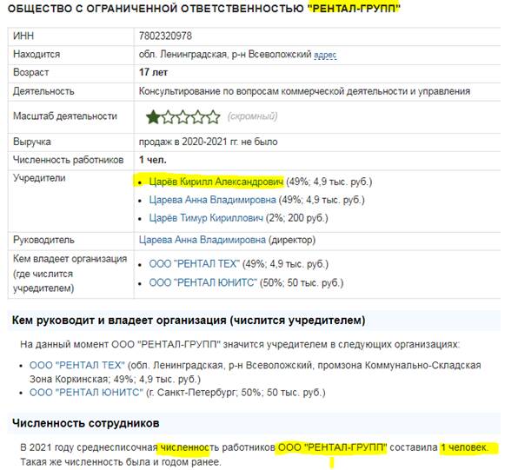Click the second empty rating star

(x=169, y=117)
